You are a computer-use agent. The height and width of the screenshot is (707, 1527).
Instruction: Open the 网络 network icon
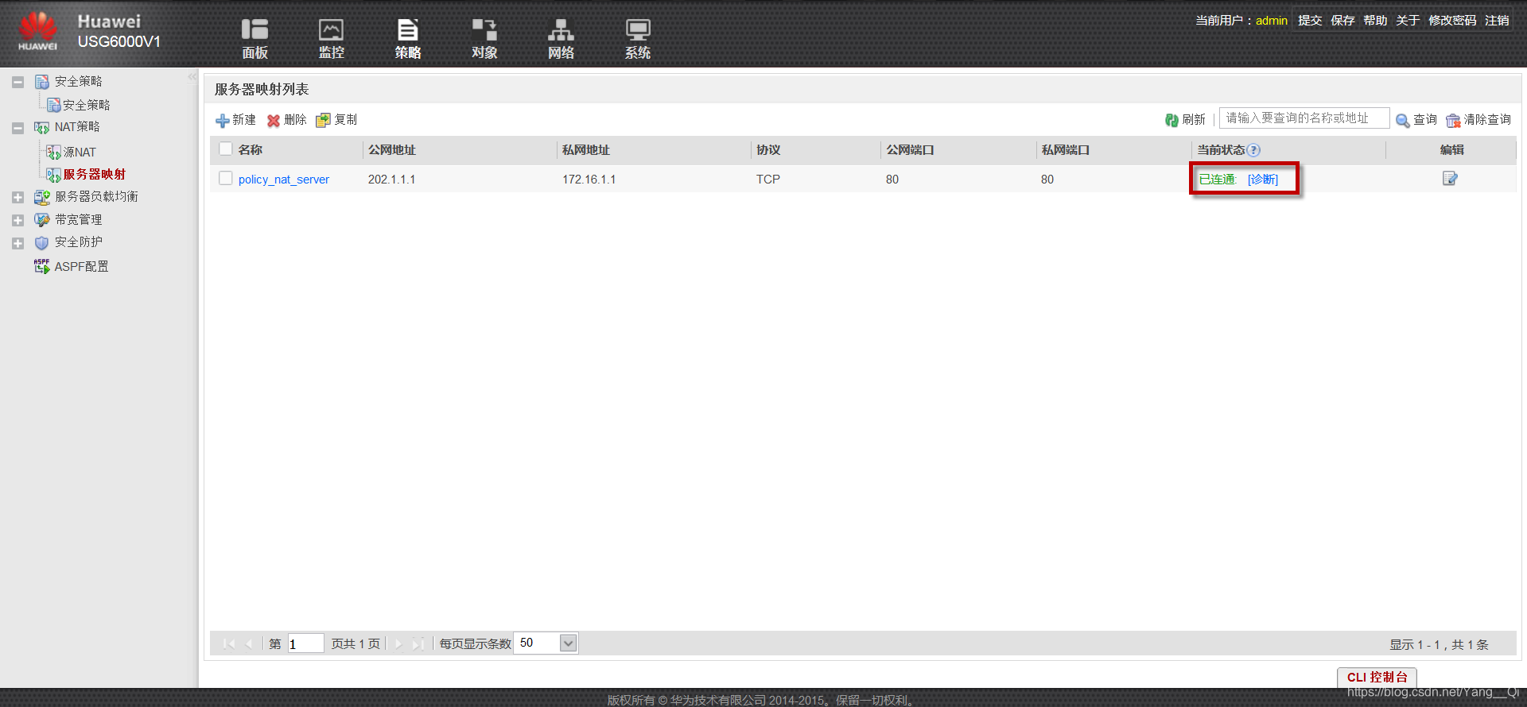(x=561, y=38)
